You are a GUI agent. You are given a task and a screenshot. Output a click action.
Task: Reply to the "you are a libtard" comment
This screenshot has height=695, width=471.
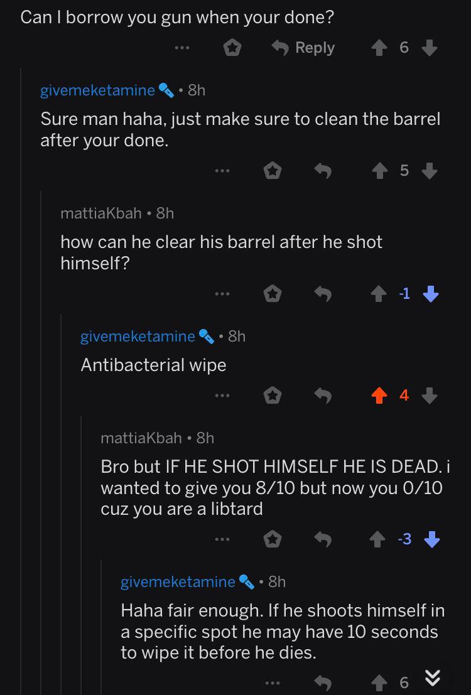[322, 539]
